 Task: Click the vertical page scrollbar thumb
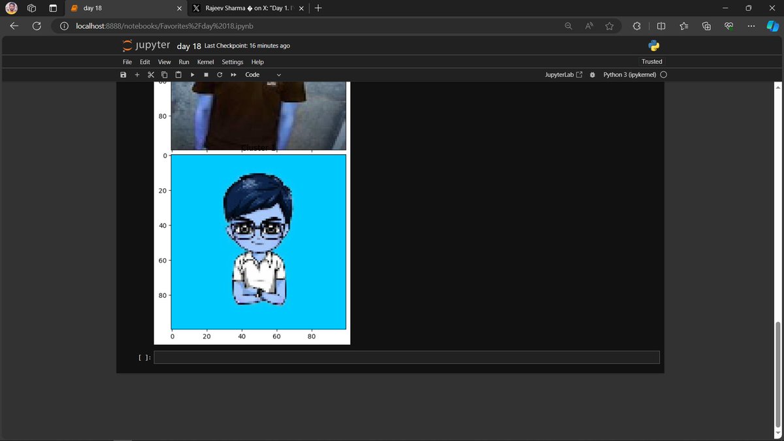[777, 375]
